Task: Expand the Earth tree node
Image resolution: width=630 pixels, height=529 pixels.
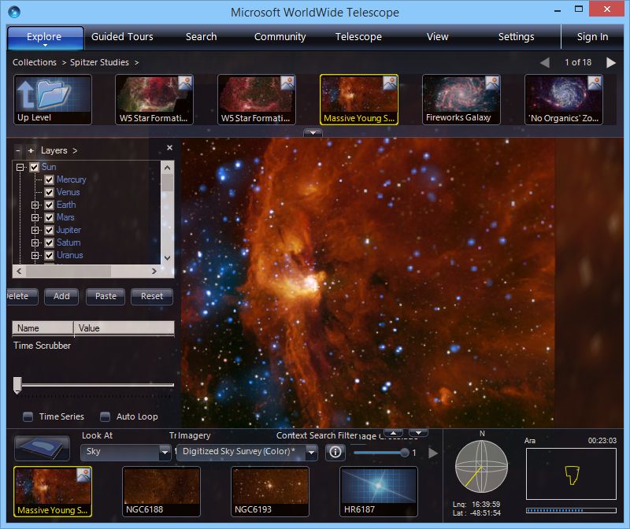Action: (35, 205)
